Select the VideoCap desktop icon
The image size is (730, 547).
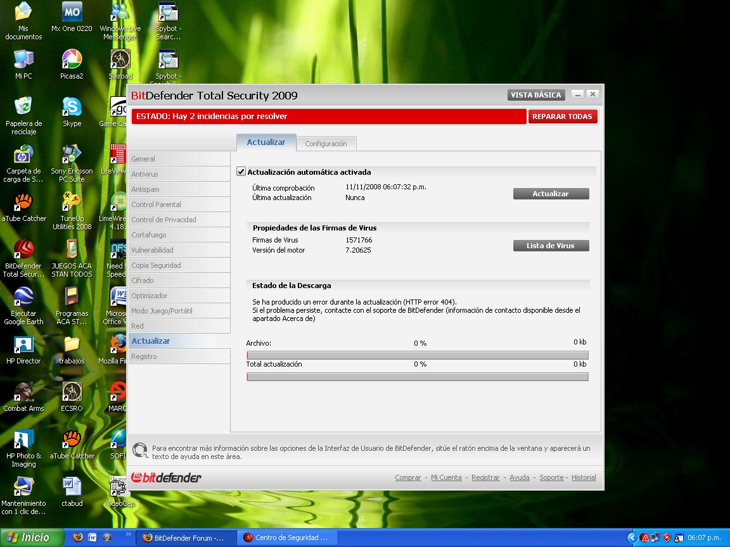(x=120, y=491)
